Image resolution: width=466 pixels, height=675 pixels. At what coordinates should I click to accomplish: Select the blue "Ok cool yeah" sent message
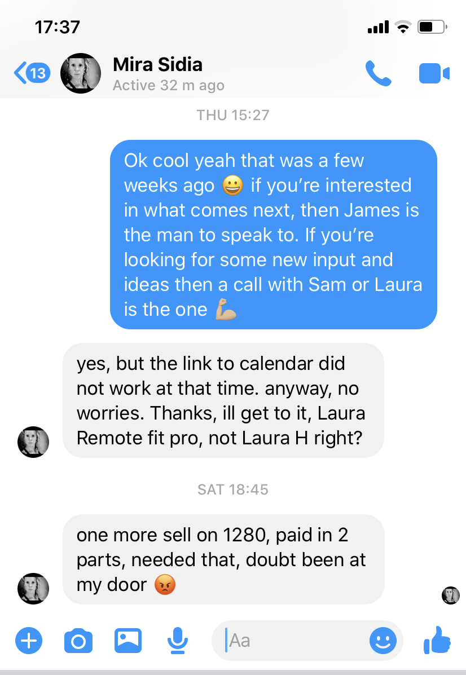[273, 234]
